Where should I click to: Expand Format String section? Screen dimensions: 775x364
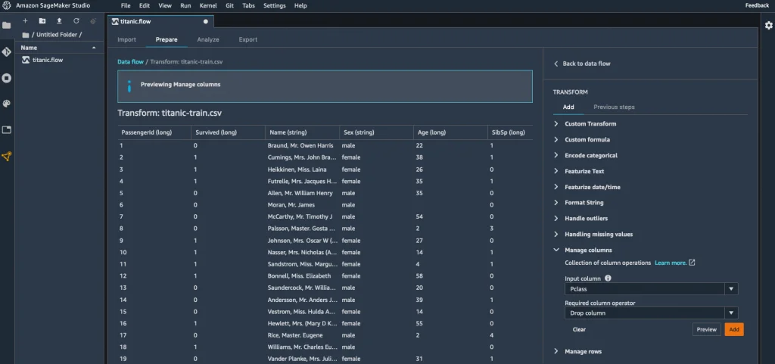click(x=584, y=203)
